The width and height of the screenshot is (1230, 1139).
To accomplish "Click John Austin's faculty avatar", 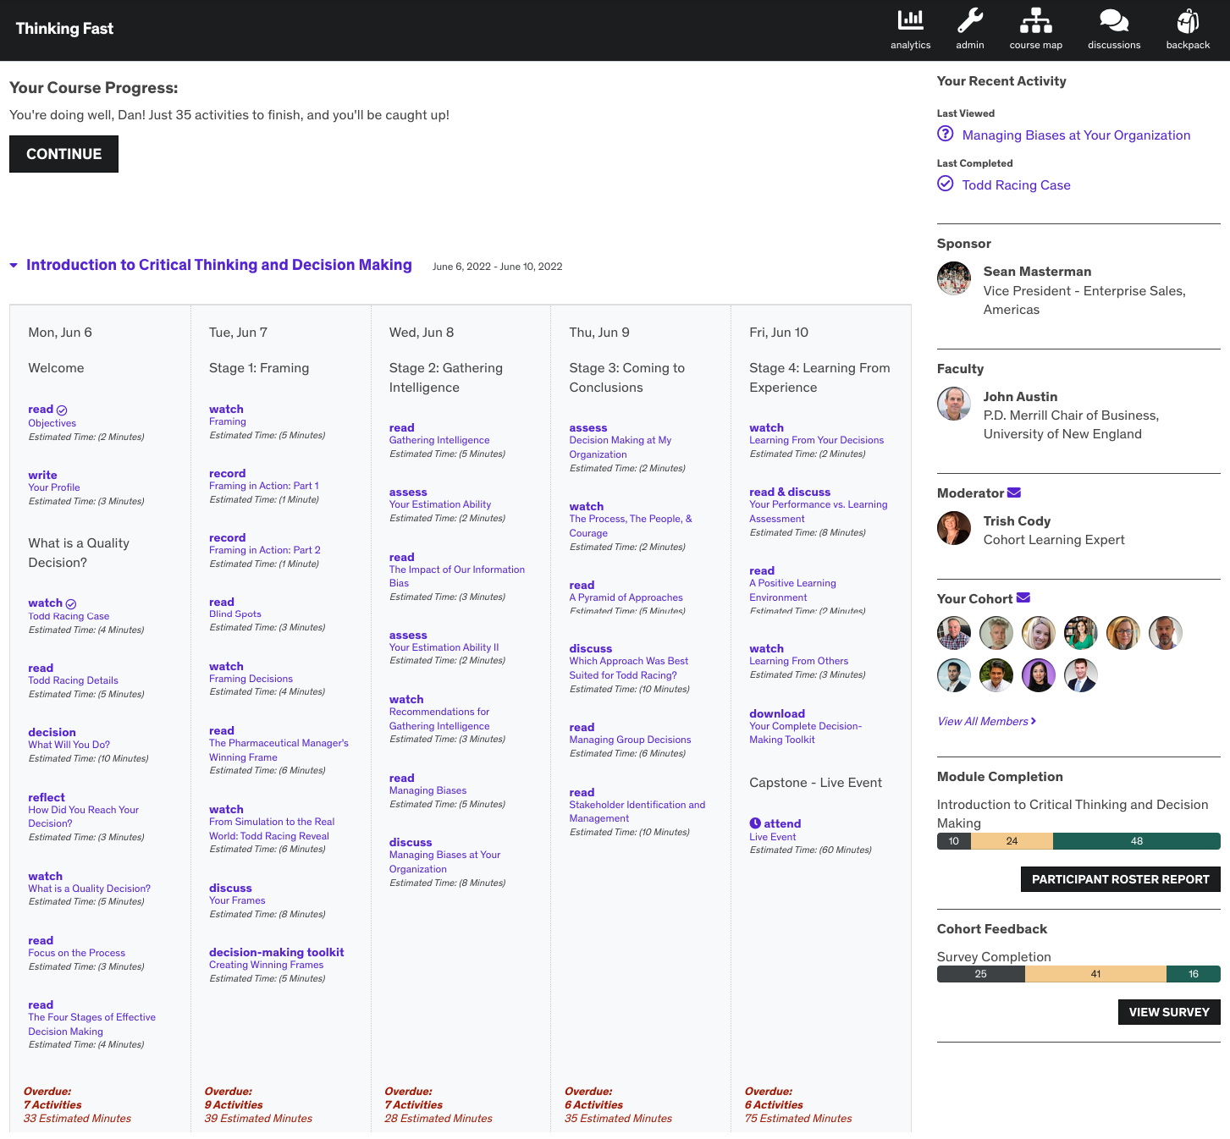I will tap(954, 404).
